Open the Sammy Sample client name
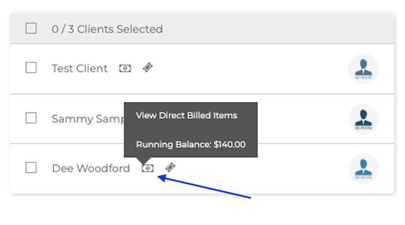Screen dimensions: 405x225 tap(86, 119)
